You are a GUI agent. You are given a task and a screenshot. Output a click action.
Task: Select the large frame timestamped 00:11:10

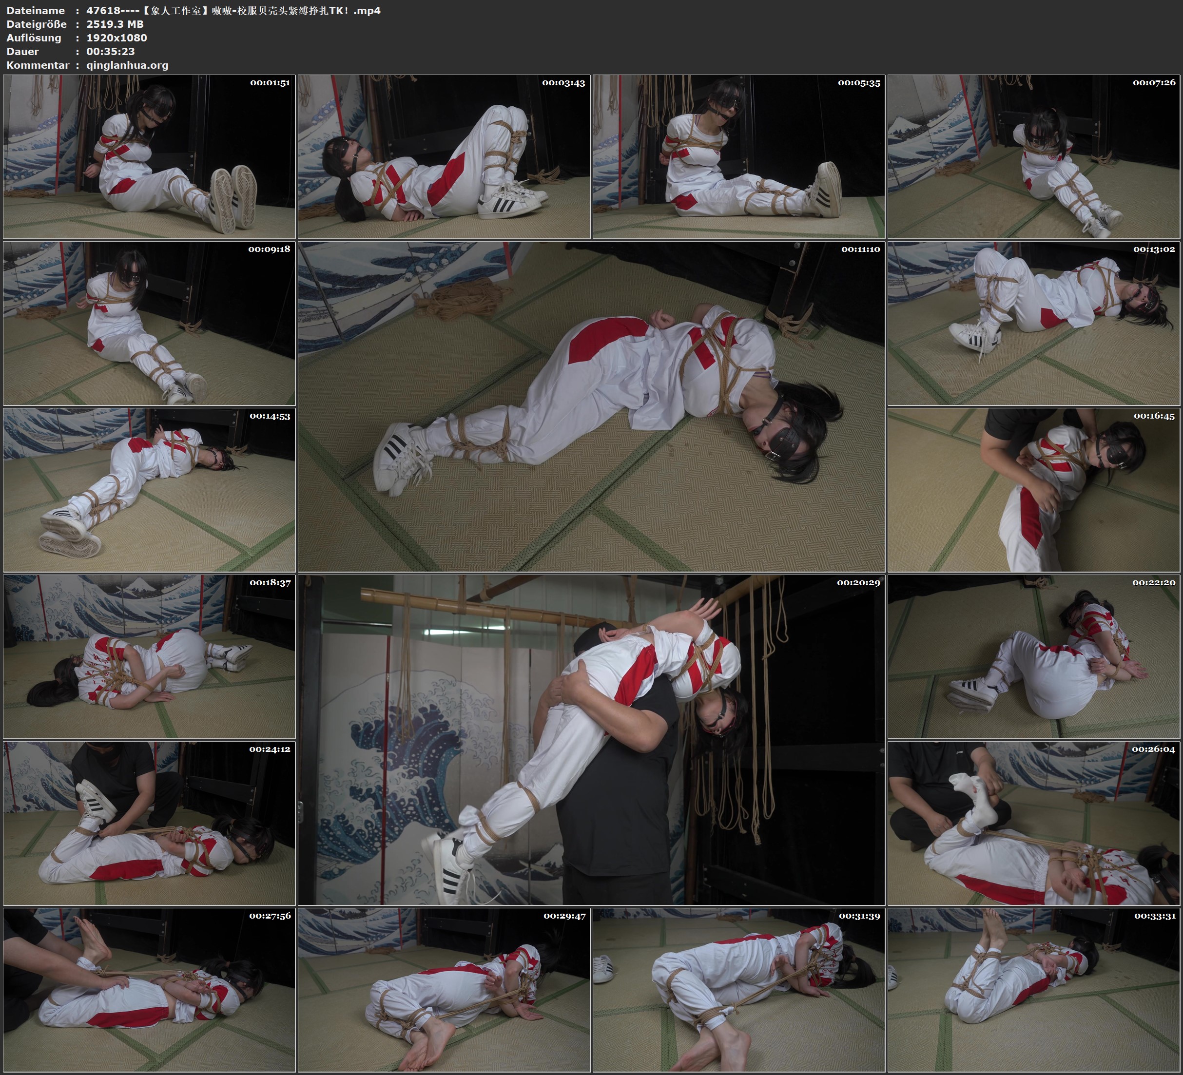coord(591,406)
